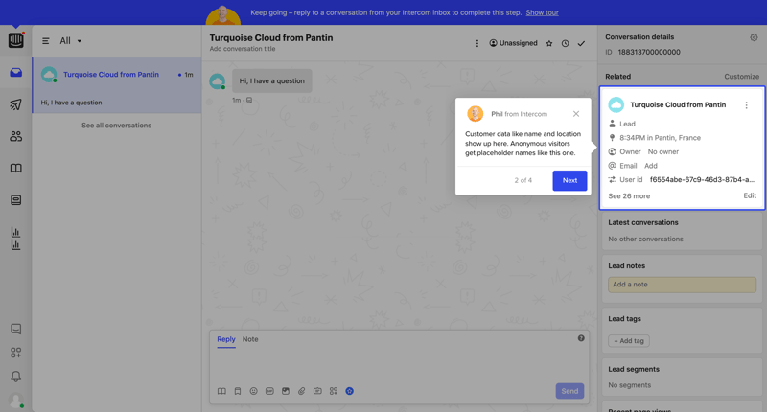
Task: Insert an image in composer
Action: click(x=286, y=391)
